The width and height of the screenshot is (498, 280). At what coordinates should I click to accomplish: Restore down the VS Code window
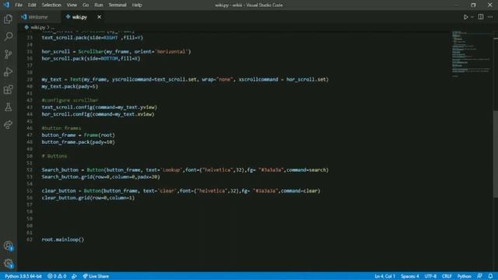coord(473,5)
